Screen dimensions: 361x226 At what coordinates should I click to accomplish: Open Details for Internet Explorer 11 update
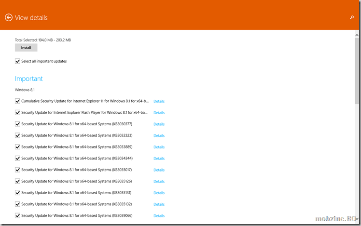pyautogui.click(x=159, y=101)
